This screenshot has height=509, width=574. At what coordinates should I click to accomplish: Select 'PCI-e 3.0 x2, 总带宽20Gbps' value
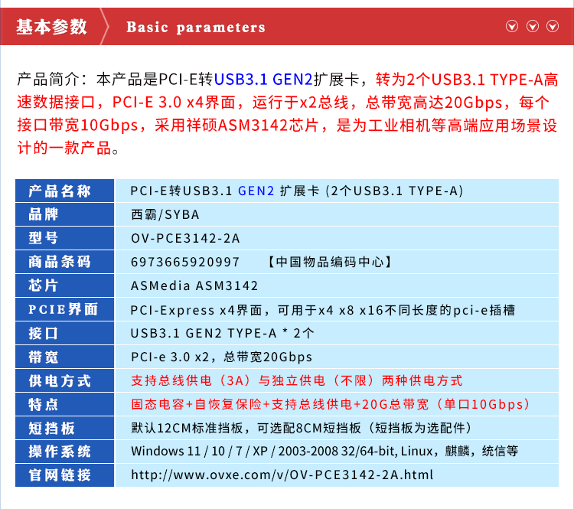221,357
